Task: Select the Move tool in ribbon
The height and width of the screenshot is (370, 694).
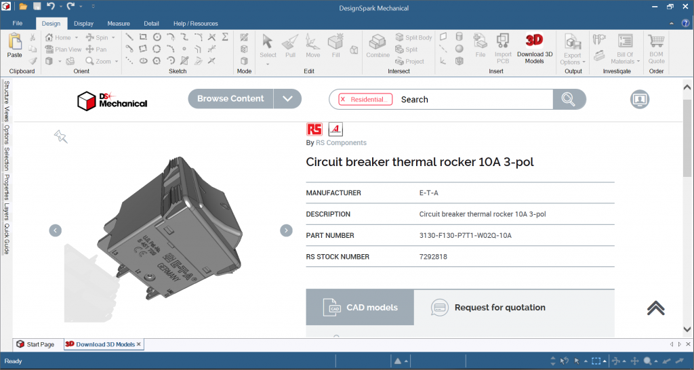Action: pos(312,45)
